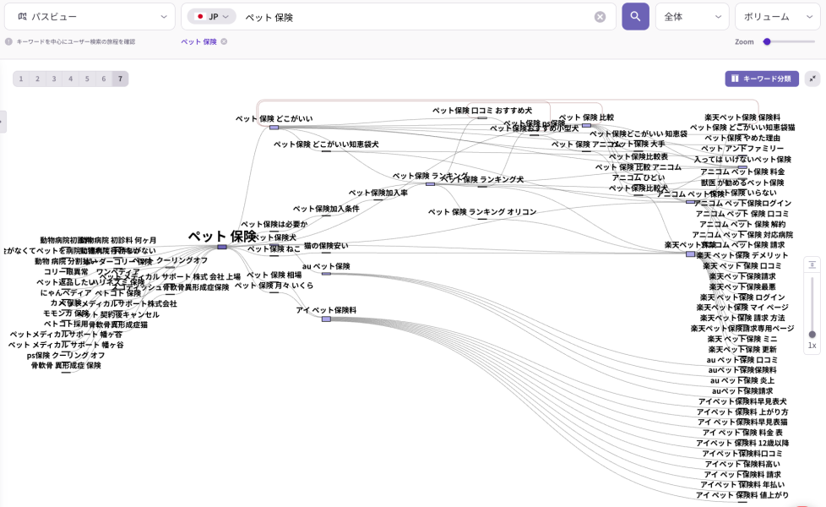Click the node square for au ペット保険

[x=326, y=274]
